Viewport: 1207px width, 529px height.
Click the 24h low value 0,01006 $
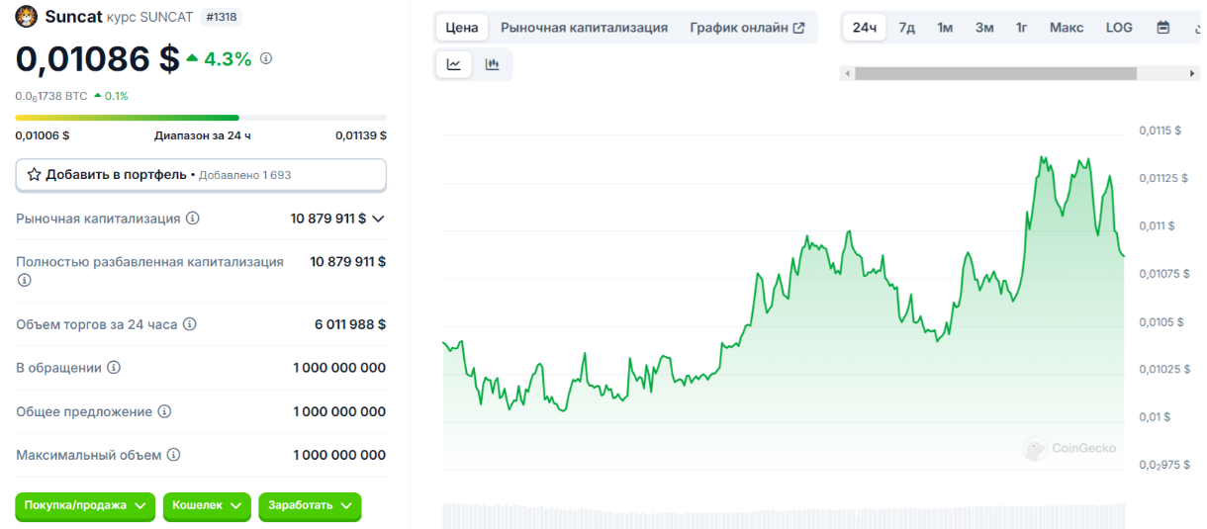[43, 135]
